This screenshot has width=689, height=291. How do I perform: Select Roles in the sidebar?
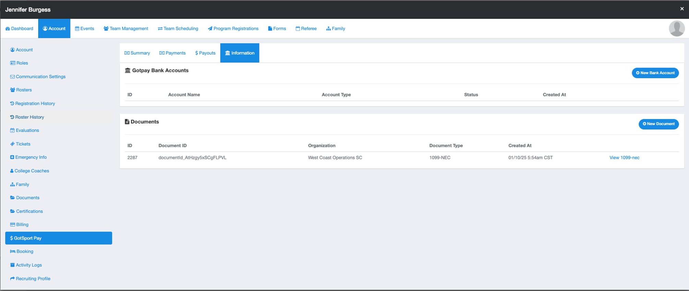coord(19,63)
